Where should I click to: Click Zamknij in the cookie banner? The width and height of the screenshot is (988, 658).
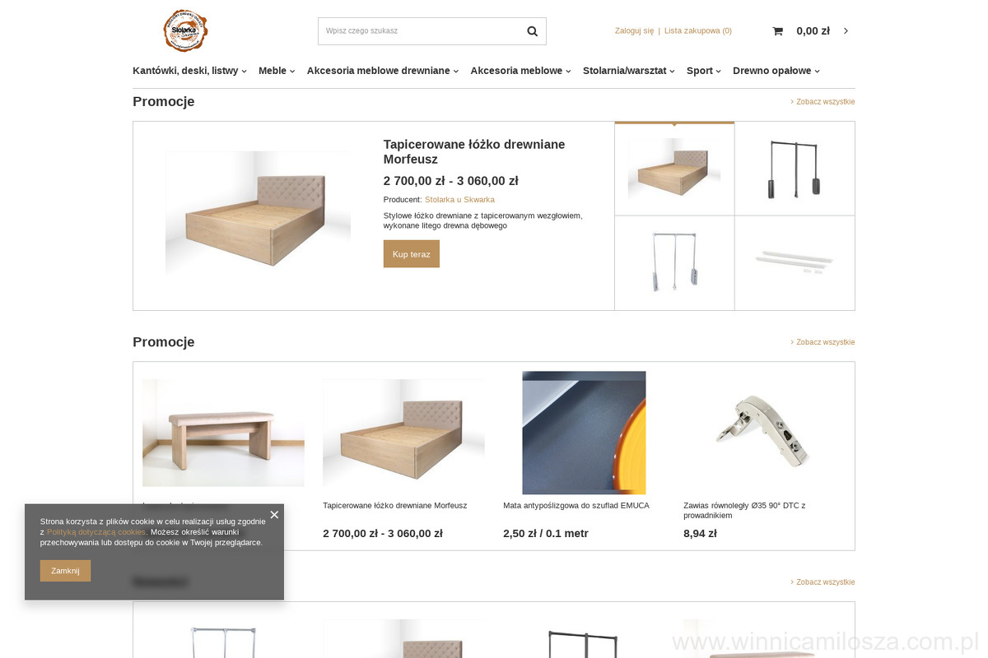pos(65,571)
